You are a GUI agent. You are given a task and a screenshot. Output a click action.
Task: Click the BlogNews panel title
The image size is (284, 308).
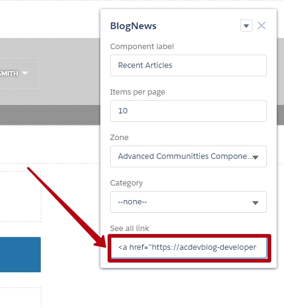[x=133, y=26]
